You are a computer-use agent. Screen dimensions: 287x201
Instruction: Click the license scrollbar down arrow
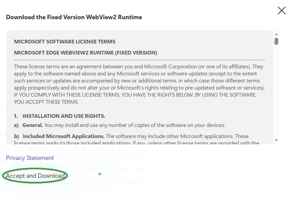tap(276, 140)
